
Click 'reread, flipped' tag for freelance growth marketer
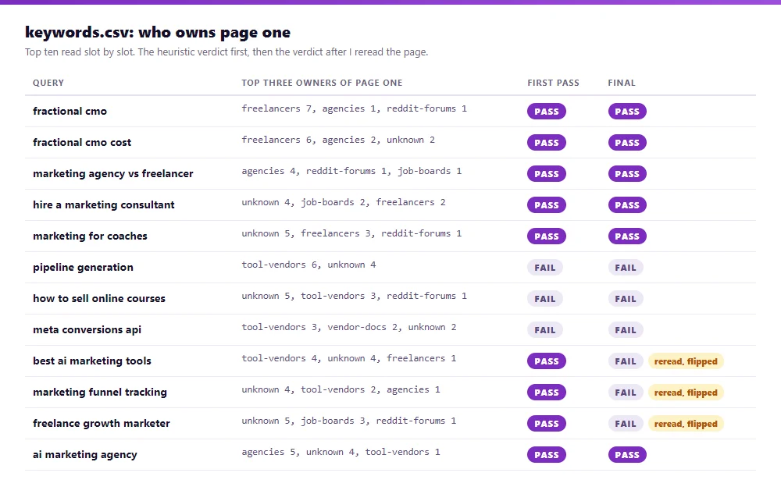click(686, 424)
